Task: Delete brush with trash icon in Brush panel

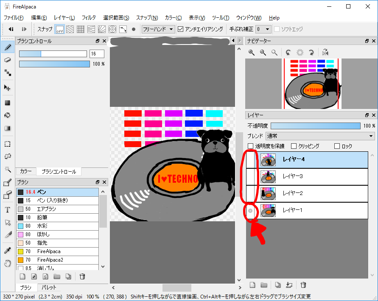Action: click(x=82, y=276)
